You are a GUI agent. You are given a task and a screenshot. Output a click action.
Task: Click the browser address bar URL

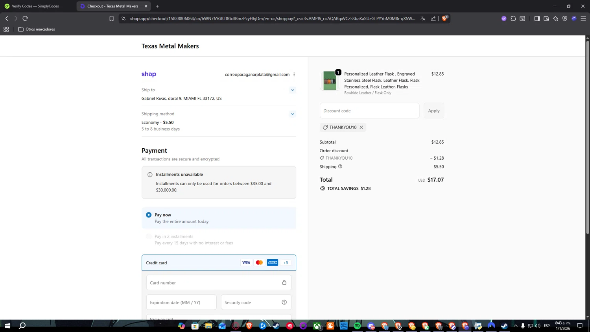[273, 18]
